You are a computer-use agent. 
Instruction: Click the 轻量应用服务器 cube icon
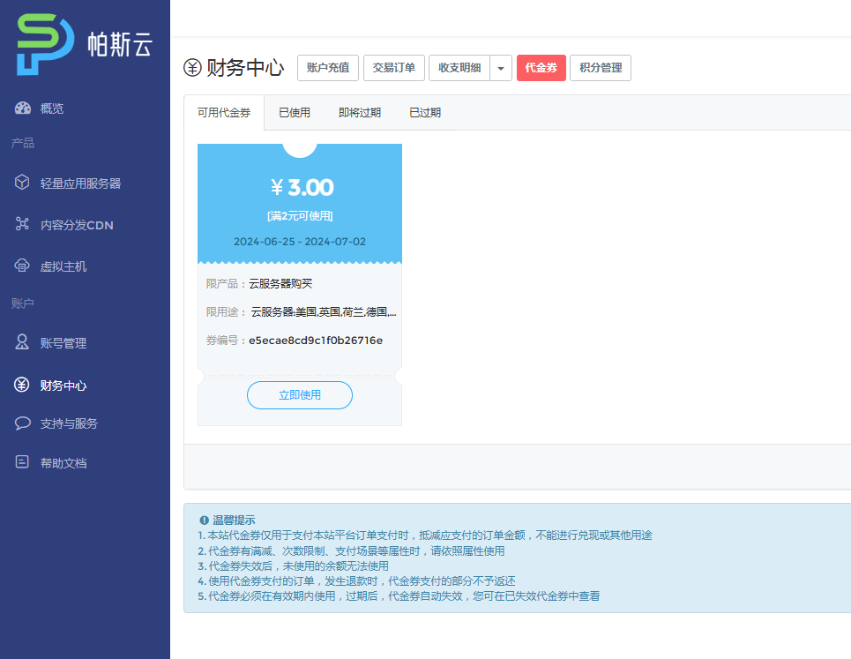[x=23, y=183]
